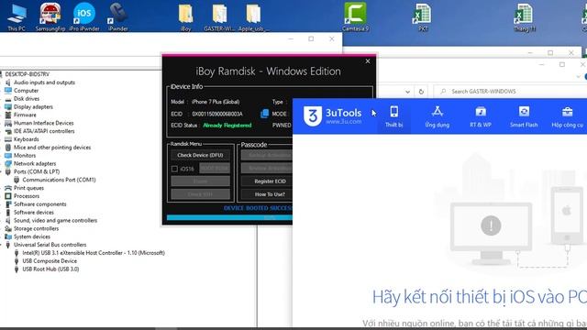Select Storage controllers in Device Manager

point(37,228)
